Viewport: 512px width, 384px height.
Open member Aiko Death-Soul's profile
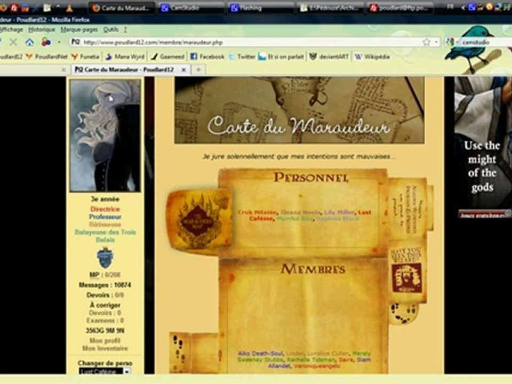click(260, 353)
